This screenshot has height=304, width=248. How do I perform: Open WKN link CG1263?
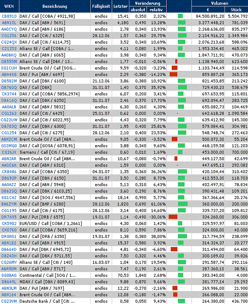point(9,114)
